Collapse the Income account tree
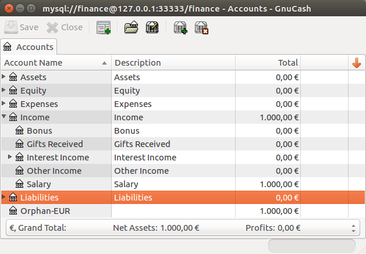Screen dimensions: 366x254 pyautogui.click(x=3, y=116)
